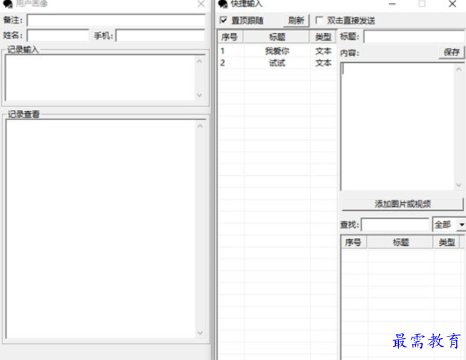Viewport: 466px width, 360px height.
Task: Click scroll up arrow in 记录输入 box
Action: pyautogui.click(x=200, y=62)
